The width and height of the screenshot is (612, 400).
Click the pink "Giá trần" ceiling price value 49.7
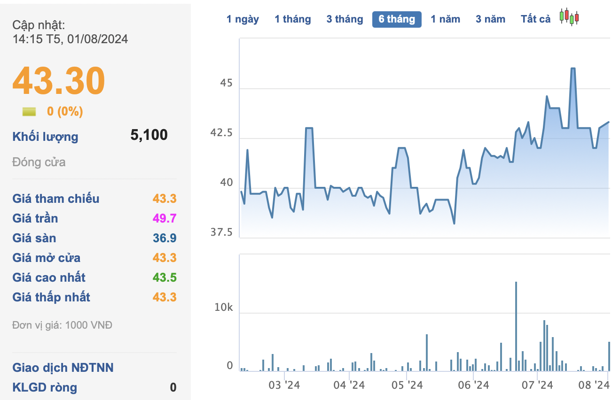pos(165,218)
